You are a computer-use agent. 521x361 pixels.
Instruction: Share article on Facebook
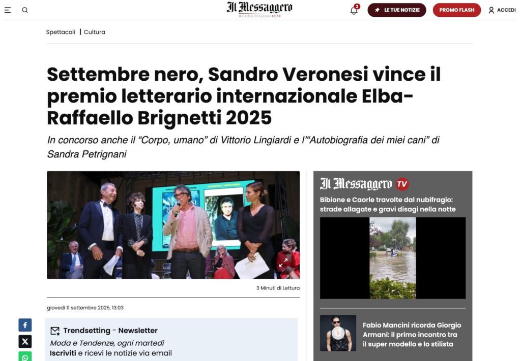[25, 325]
